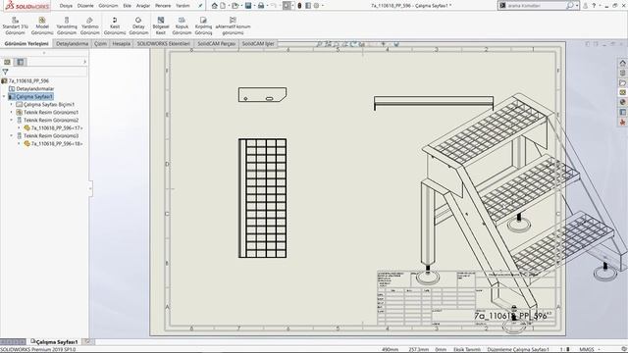The height and width of the screenshot is (353, 628).
Task: Open FeatureManager design tree tab icon
Action: [7, 62]
